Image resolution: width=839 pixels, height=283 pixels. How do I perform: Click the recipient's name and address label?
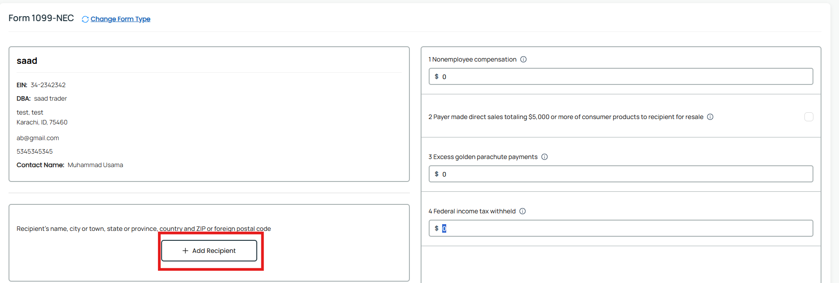pos(144,229)
